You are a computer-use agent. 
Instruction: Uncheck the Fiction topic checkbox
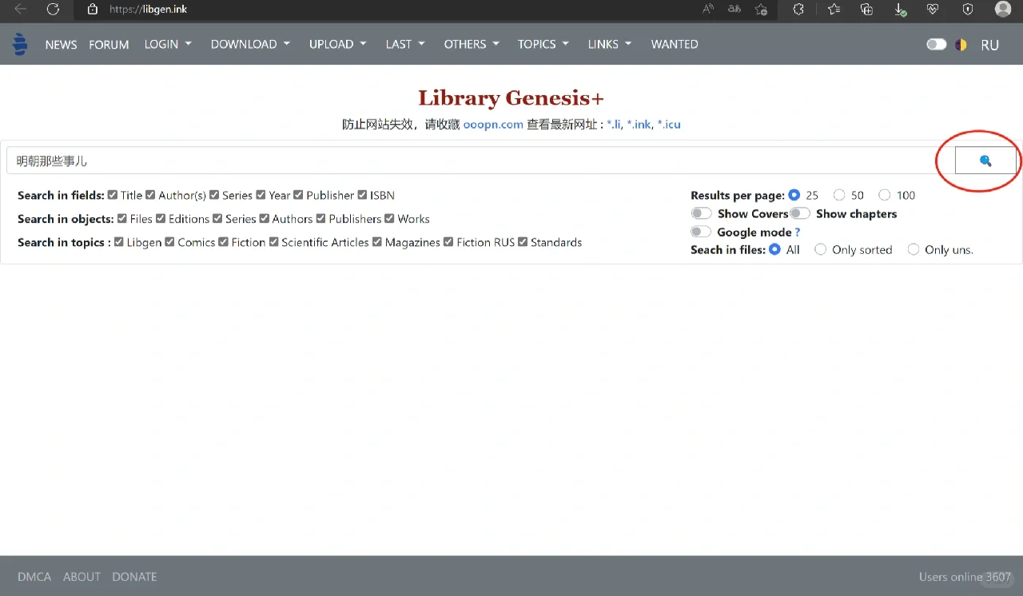pyautogui.click(x=224, y=241)
